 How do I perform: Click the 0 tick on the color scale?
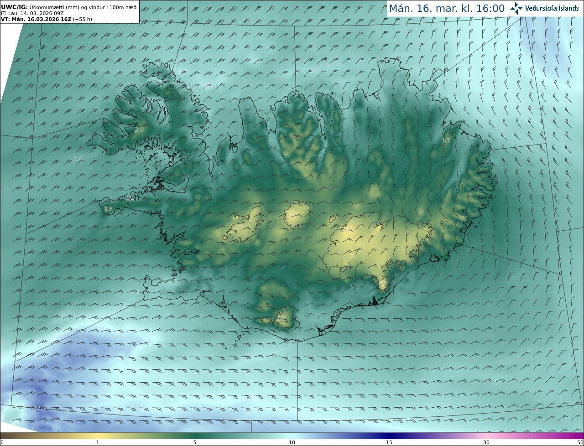point(2,442)
